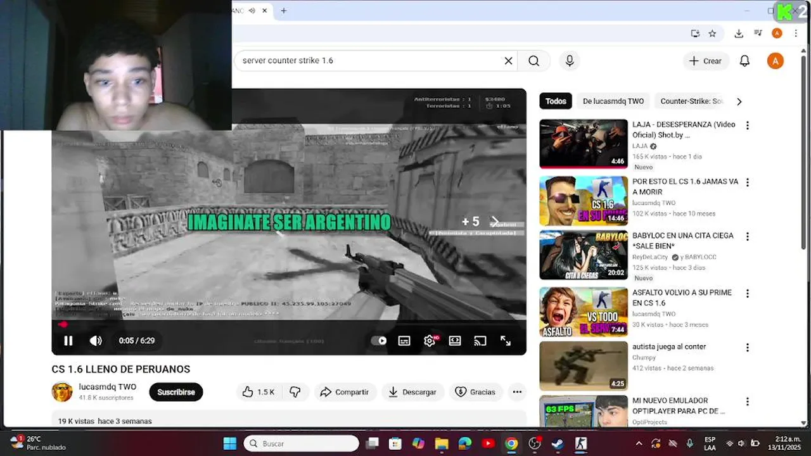811x456 pixels.
Task: Click the LAJA channel name
Action: click(640, 146)
